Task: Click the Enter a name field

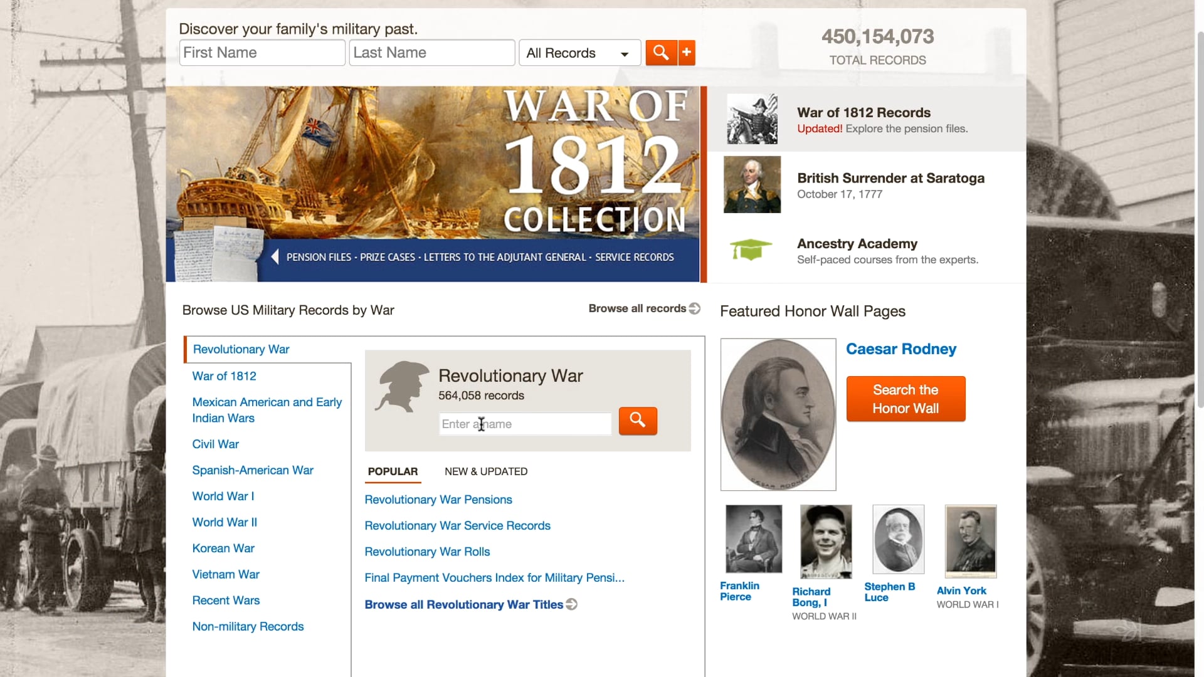Action: [525, 424]
